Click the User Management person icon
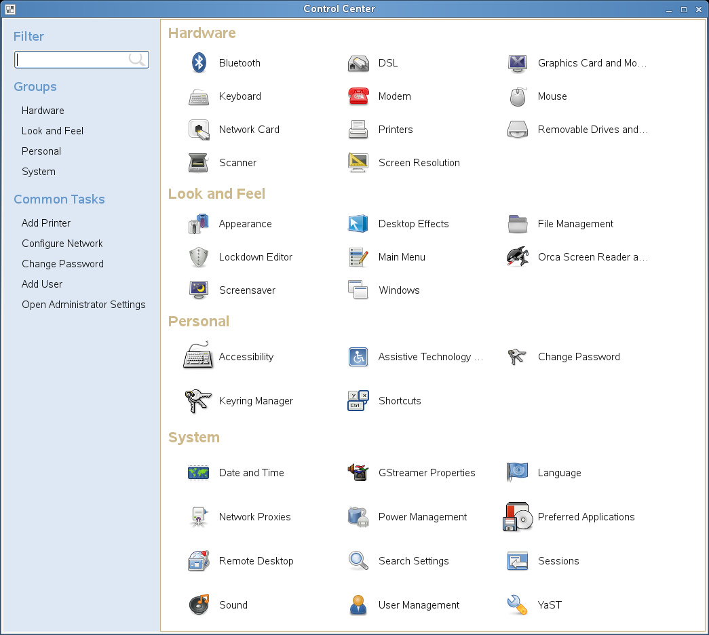709x635 pixels. click(x=358, y=605)
